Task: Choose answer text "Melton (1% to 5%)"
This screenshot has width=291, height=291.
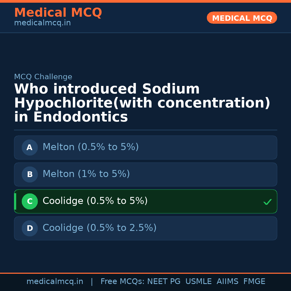Action: coord(86,174)
